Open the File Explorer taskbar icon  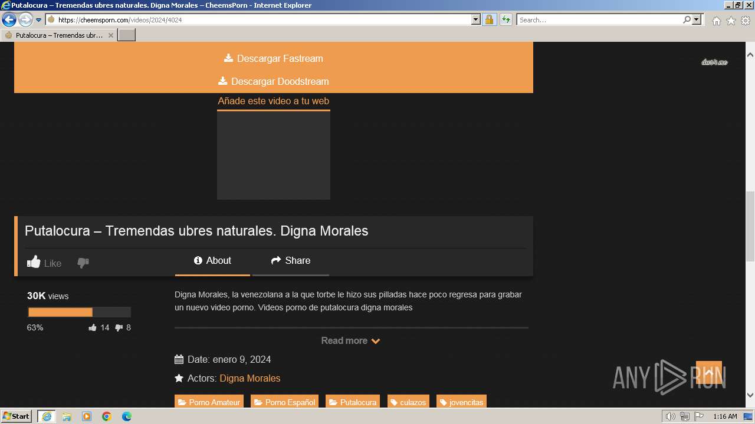[67, 416]
